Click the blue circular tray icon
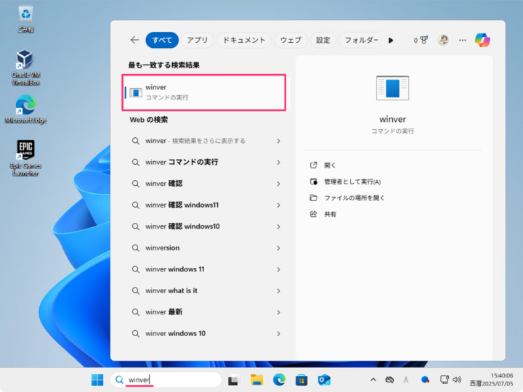523x392 pixels. 425,380
